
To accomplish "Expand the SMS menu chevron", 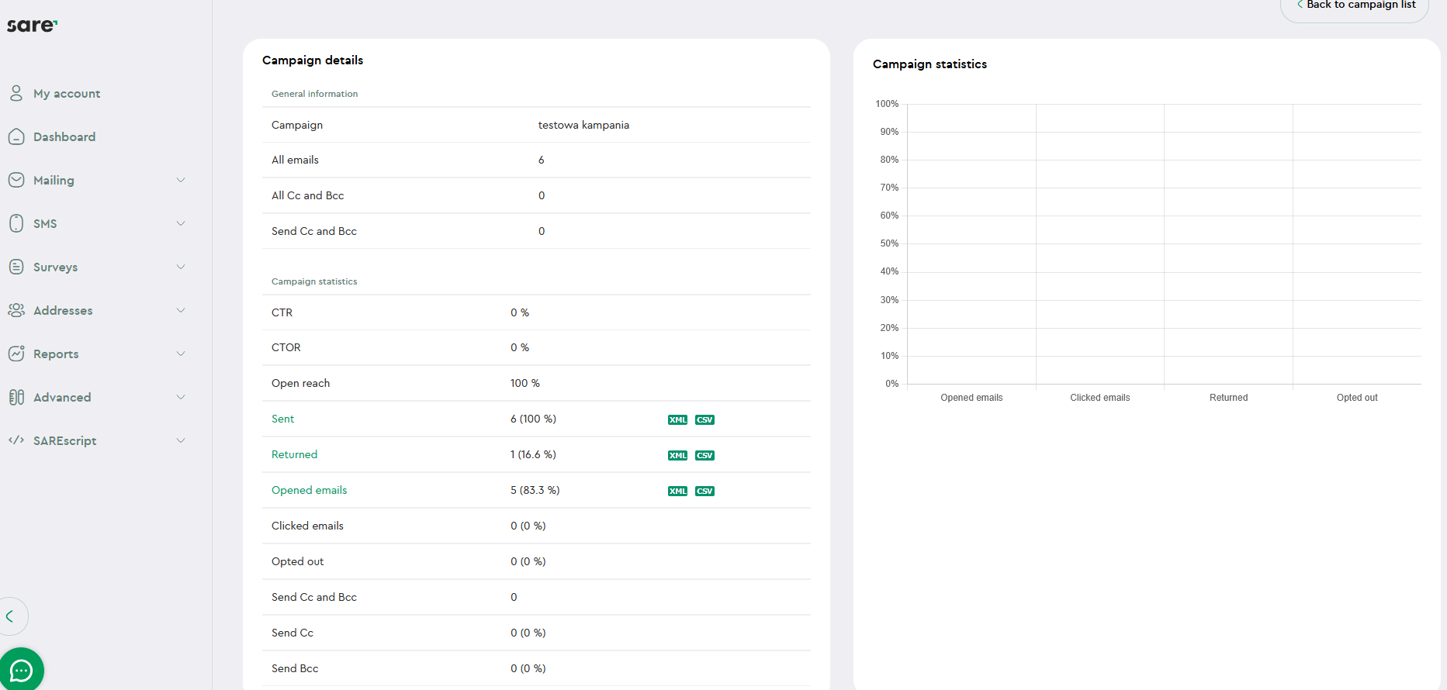I will point(181,223).
